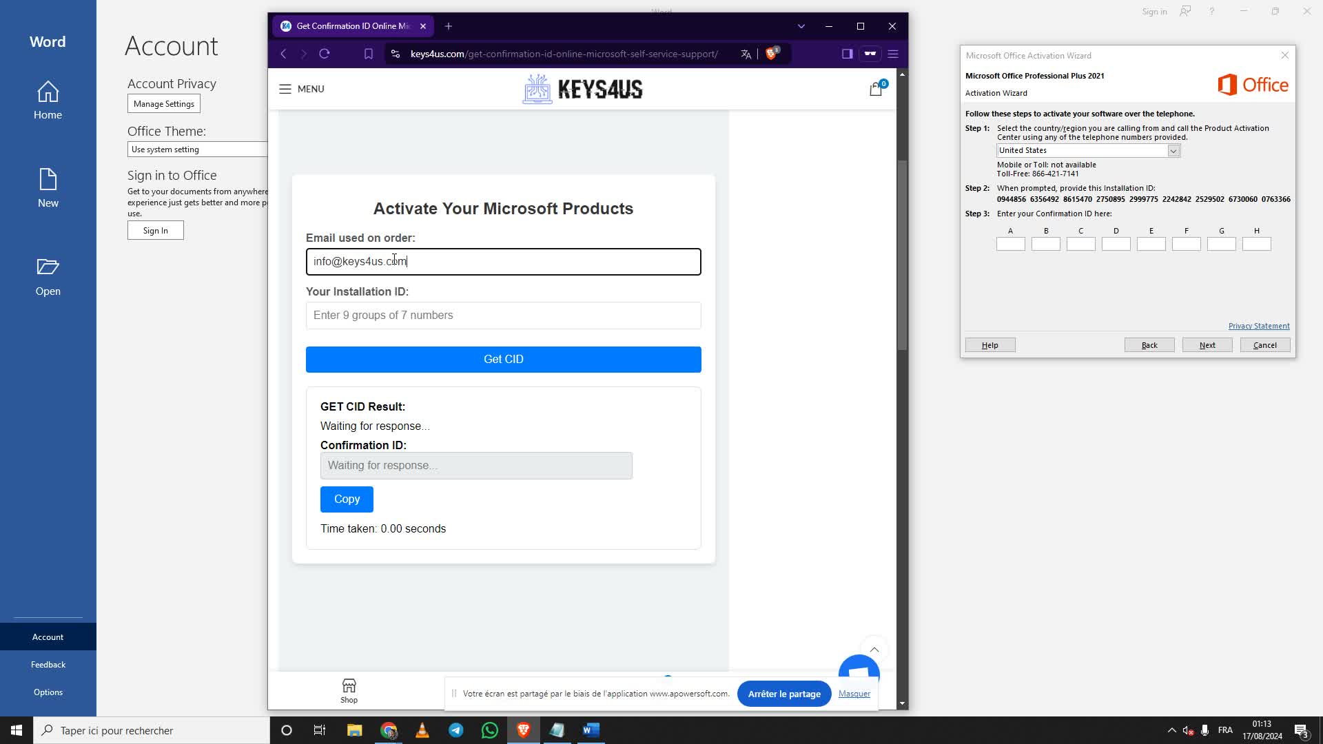The image size is (1323, 744).
Task: Open Telegram from the taskbar
Action: [x=456, y=730]
